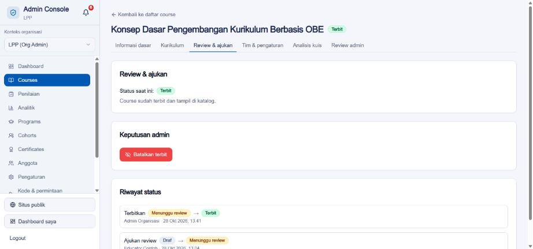The height and width of the screenshot is (249, 533).
Task: Open the LPP (Org Admin) organization dropdown
Action: pyautogui.click(x=50, y=45)
